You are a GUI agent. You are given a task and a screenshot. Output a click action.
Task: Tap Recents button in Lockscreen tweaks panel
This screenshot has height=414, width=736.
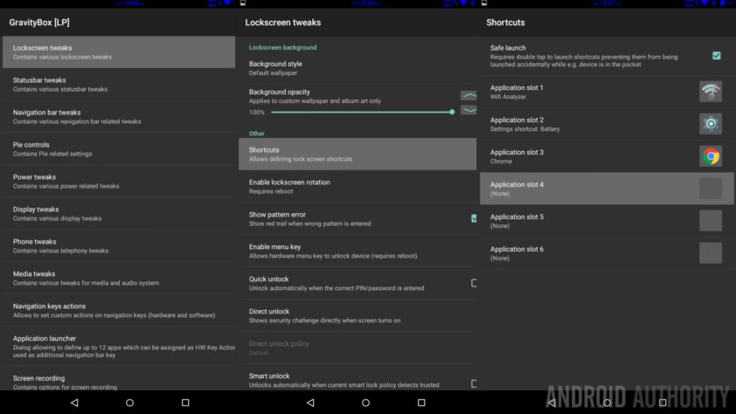point(421,403)
